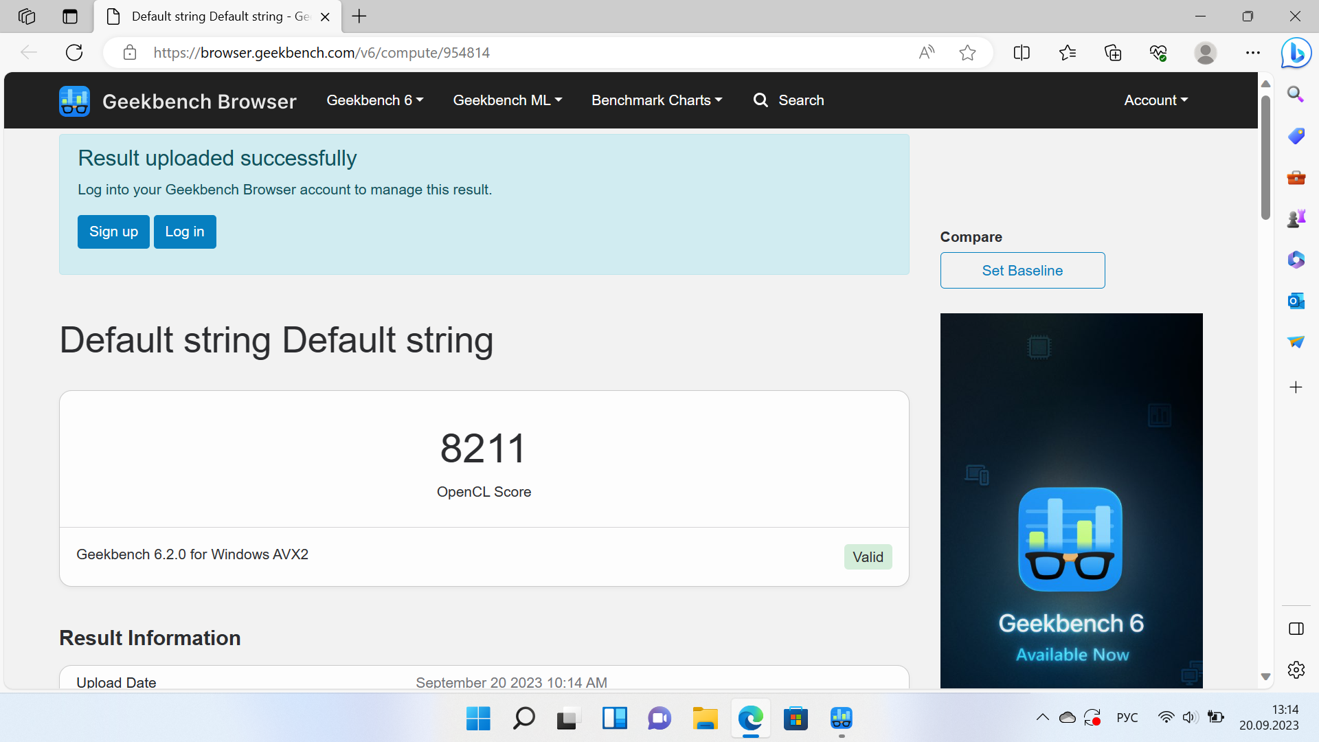Open Edge split screen icon

pos(1022,53)
